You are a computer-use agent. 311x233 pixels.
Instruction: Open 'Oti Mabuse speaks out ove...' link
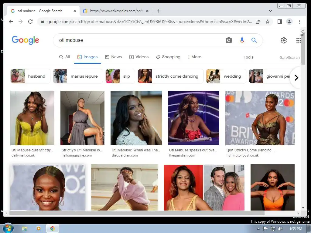[x=193, y=150]
